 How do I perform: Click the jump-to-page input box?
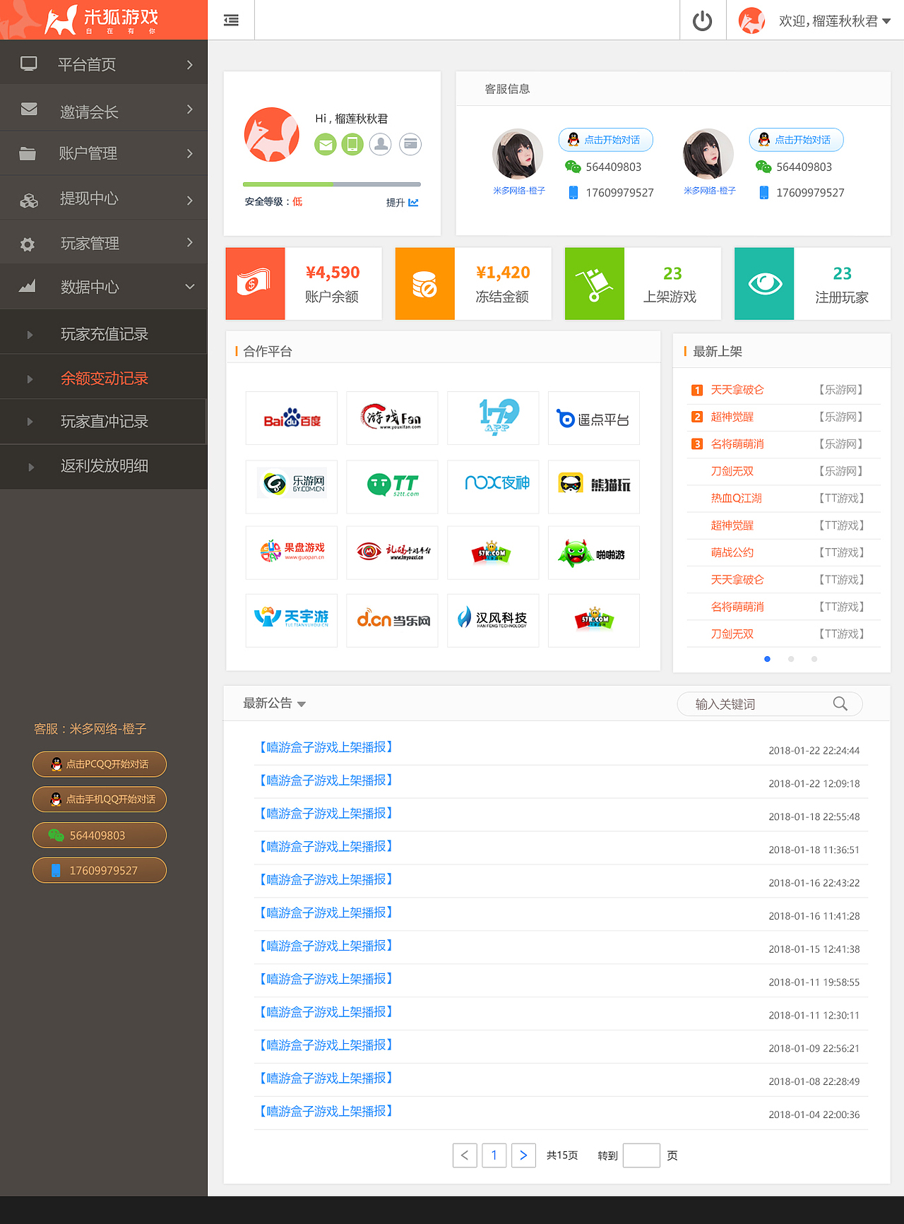click(x=641, y=1155)
